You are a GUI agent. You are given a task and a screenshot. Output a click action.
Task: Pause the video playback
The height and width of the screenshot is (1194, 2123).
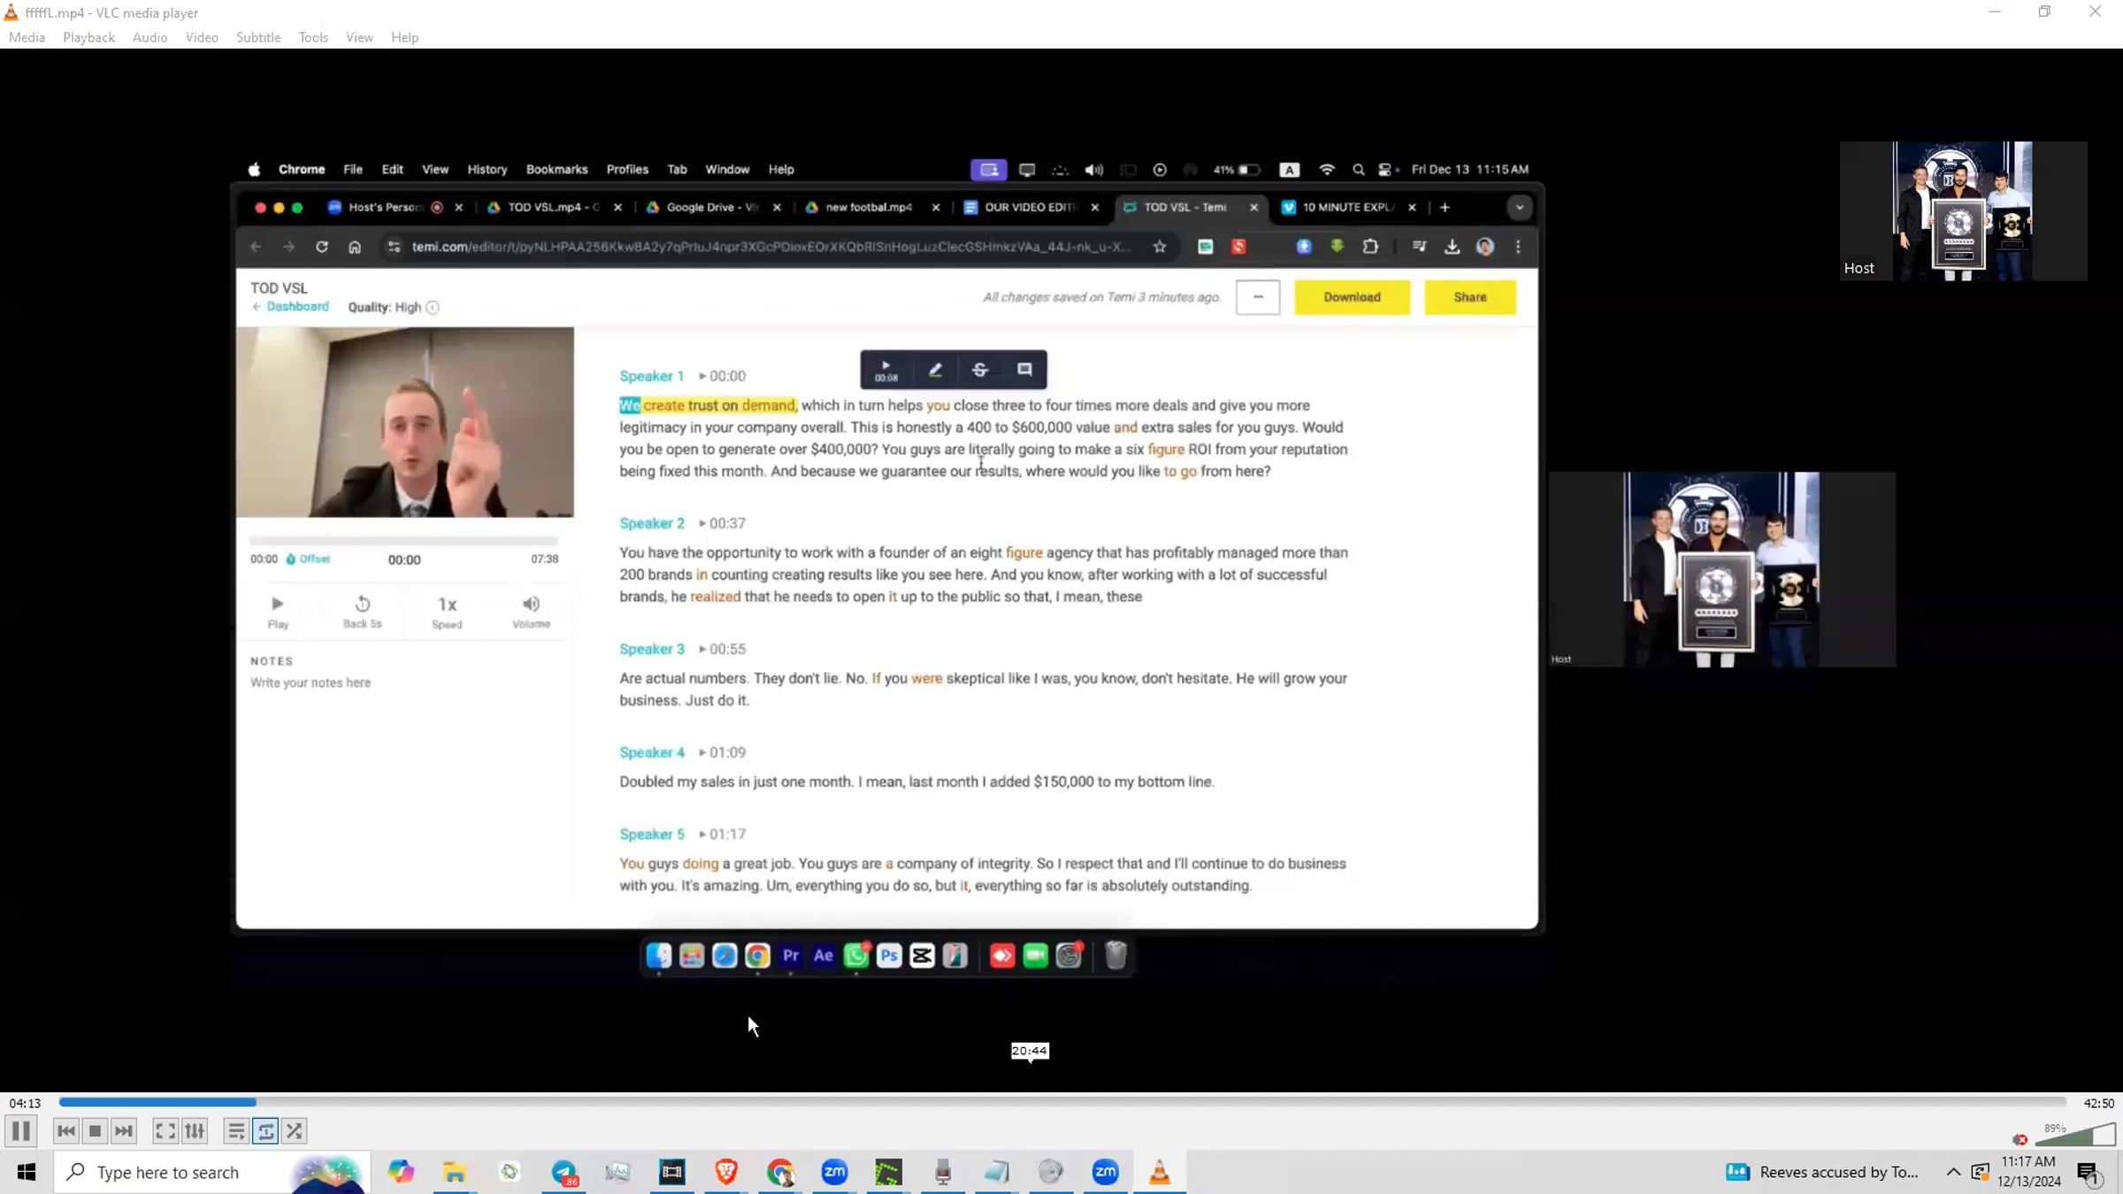pos(21,1131)
